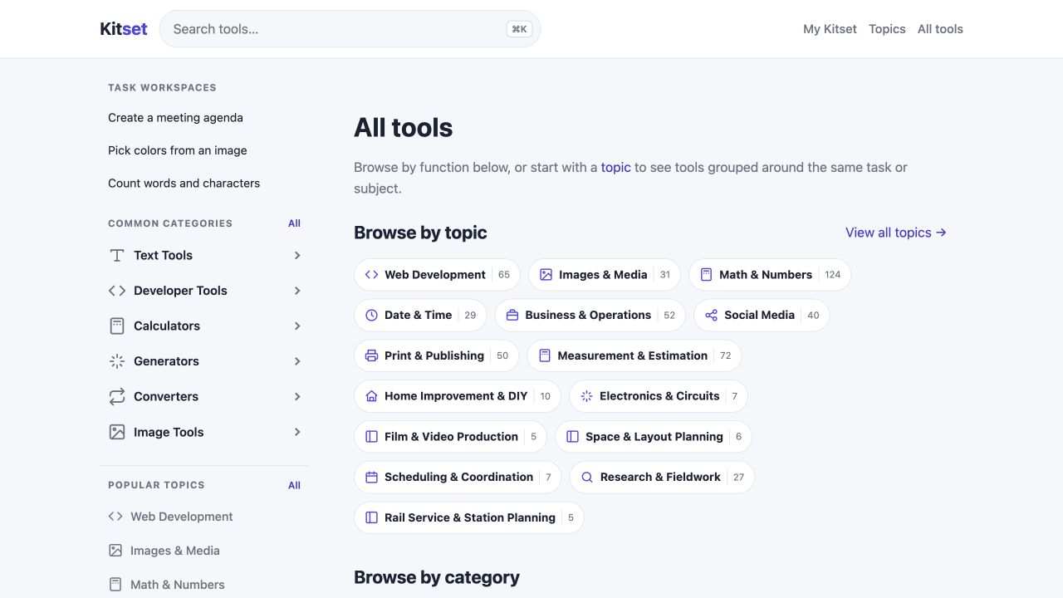Open Web Development under Popular Topics sidebar
Screen dimensions: 1063x598
coord(170,517)
